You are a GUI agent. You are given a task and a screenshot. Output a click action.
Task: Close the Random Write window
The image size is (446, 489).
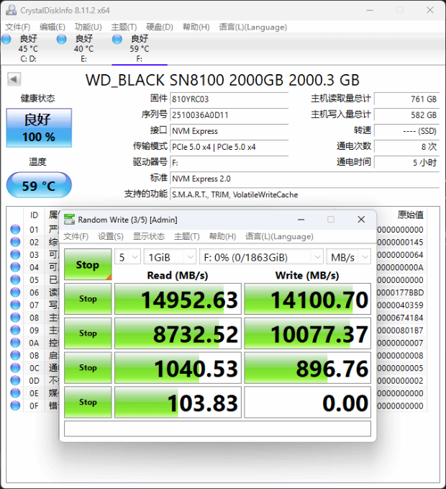[361, 220]
